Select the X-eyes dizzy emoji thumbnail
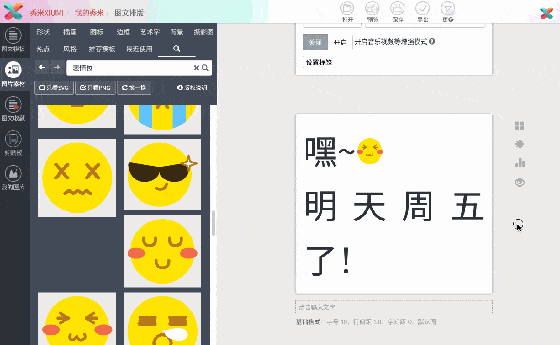 coord(77,178)
